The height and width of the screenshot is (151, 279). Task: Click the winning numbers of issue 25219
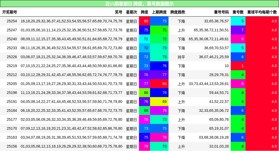[71, 66]
